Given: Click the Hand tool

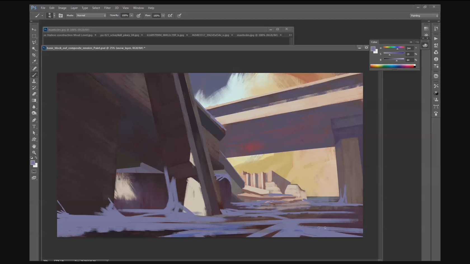Looking at the screenshot, I should [34, 146].
